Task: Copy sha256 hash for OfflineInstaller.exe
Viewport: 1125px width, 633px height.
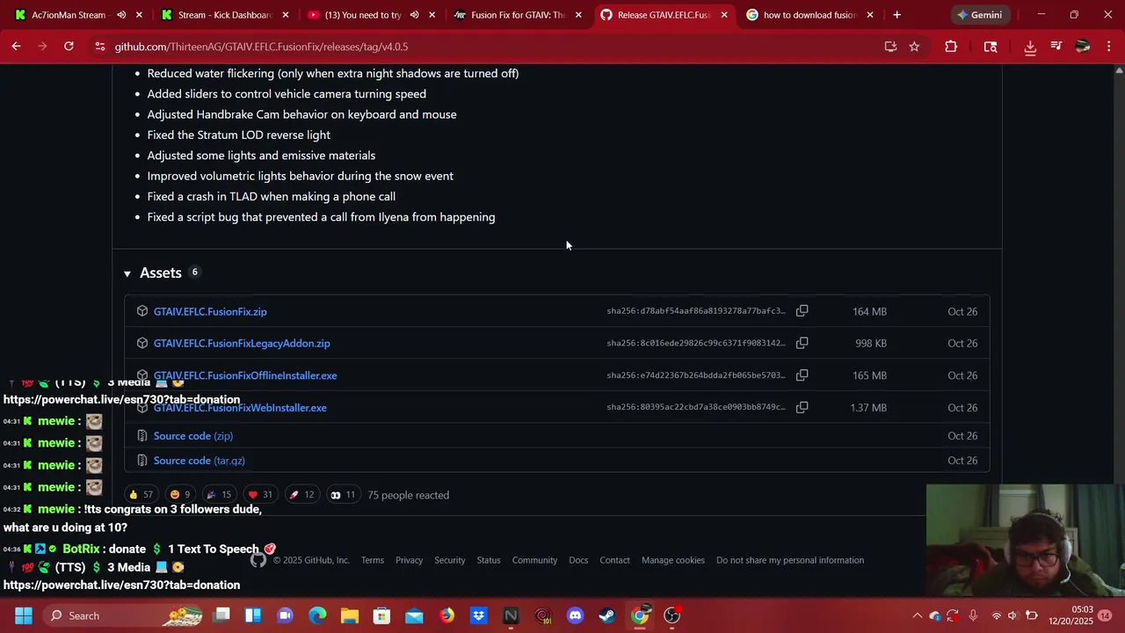Action: [x=802, y=375]
